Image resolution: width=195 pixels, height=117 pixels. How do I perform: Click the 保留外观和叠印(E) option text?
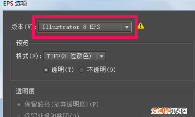click(x=52, y=115)
